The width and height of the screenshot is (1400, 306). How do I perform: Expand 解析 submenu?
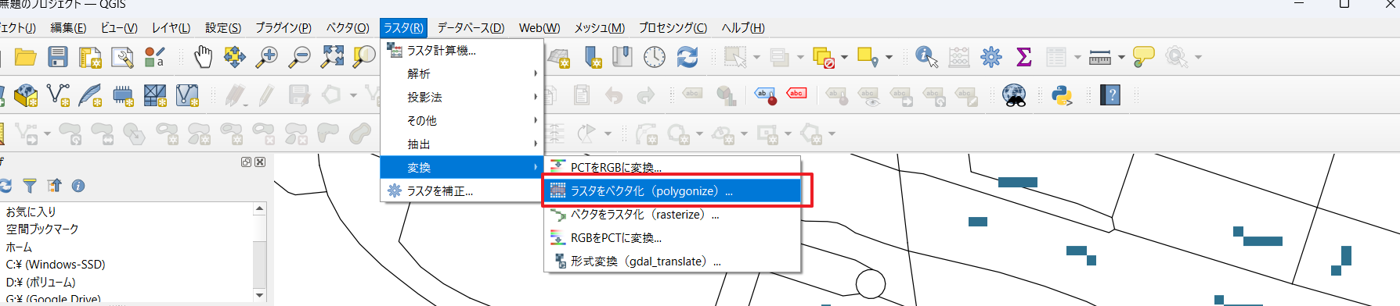[x=462, y=73]
